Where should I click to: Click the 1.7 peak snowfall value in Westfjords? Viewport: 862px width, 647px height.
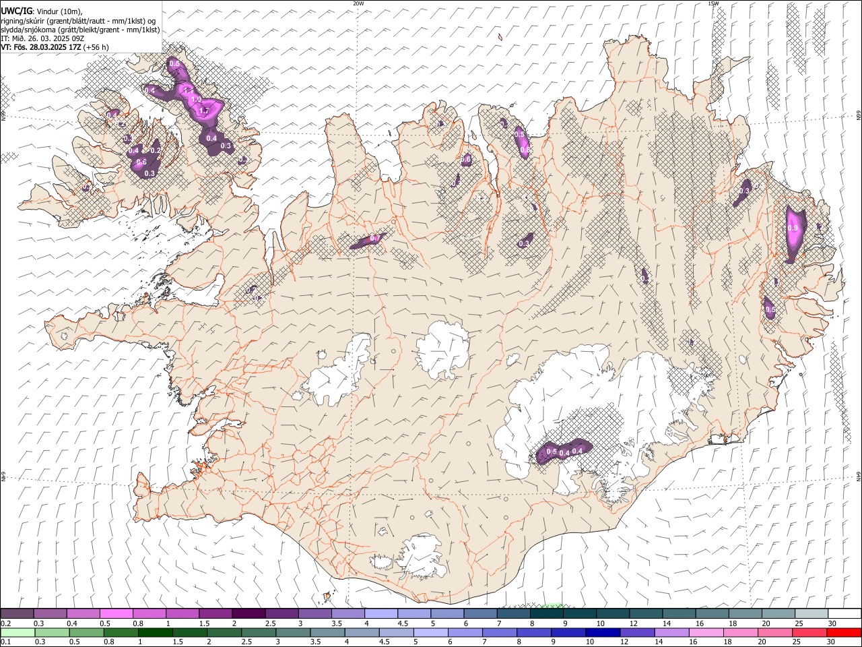204,110
